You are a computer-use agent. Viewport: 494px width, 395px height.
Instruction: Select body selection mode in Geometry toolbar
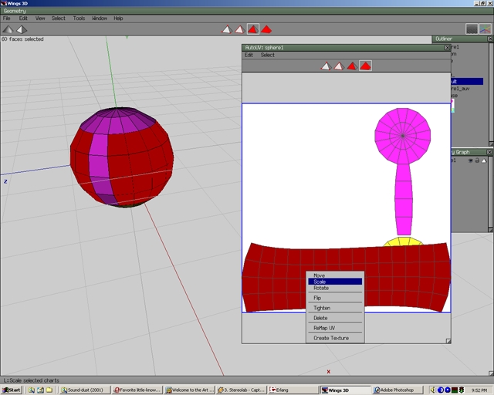(x=266, y=29)
